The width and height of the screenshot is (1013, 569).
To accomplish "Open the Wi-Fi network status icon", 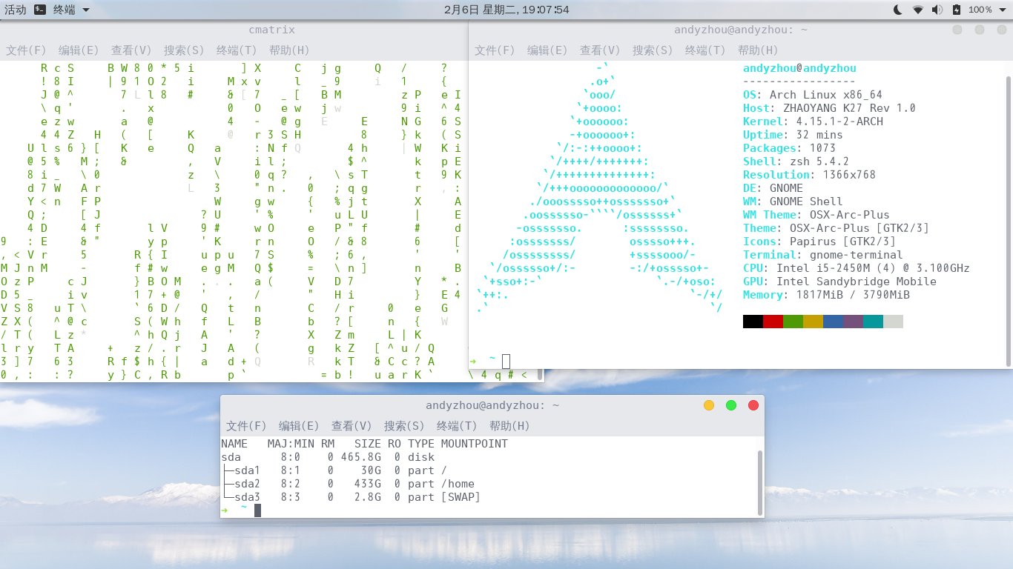I will 918,10.
